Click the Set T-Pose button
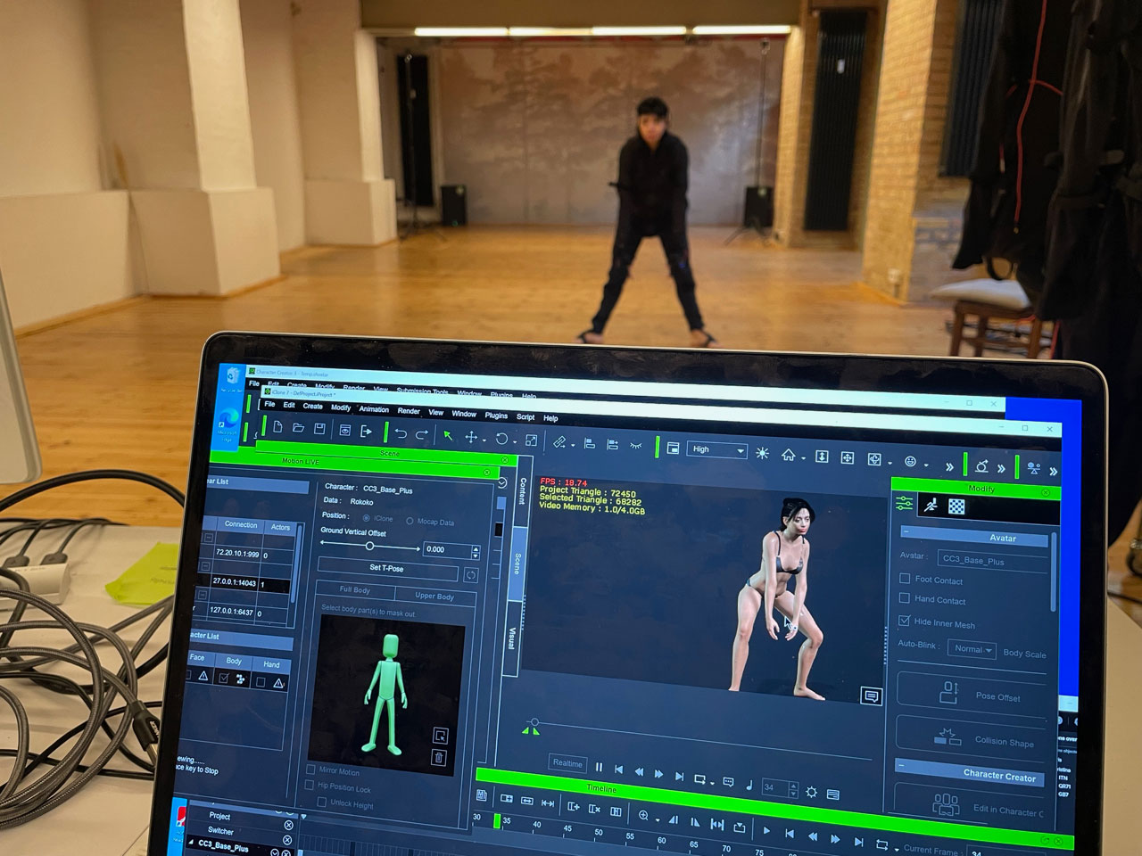 tap(386, 568)
